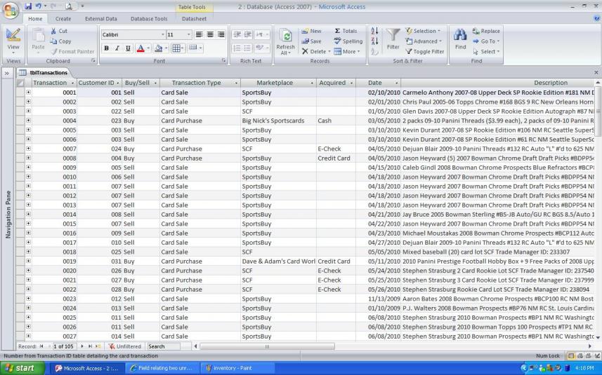Click Save icon in Quick Access Toolbar

pyautogui.click(x=27, y=6)
